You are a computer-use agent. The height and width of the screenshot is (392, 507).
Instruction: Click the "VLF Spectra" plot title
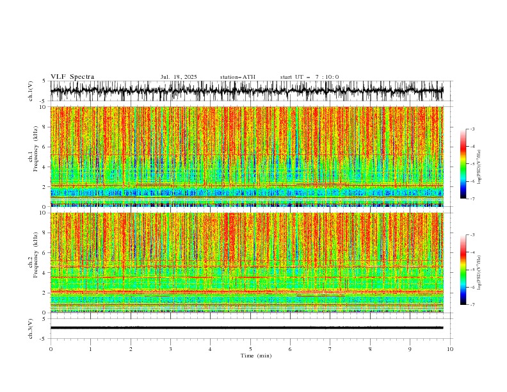[72, 77]
